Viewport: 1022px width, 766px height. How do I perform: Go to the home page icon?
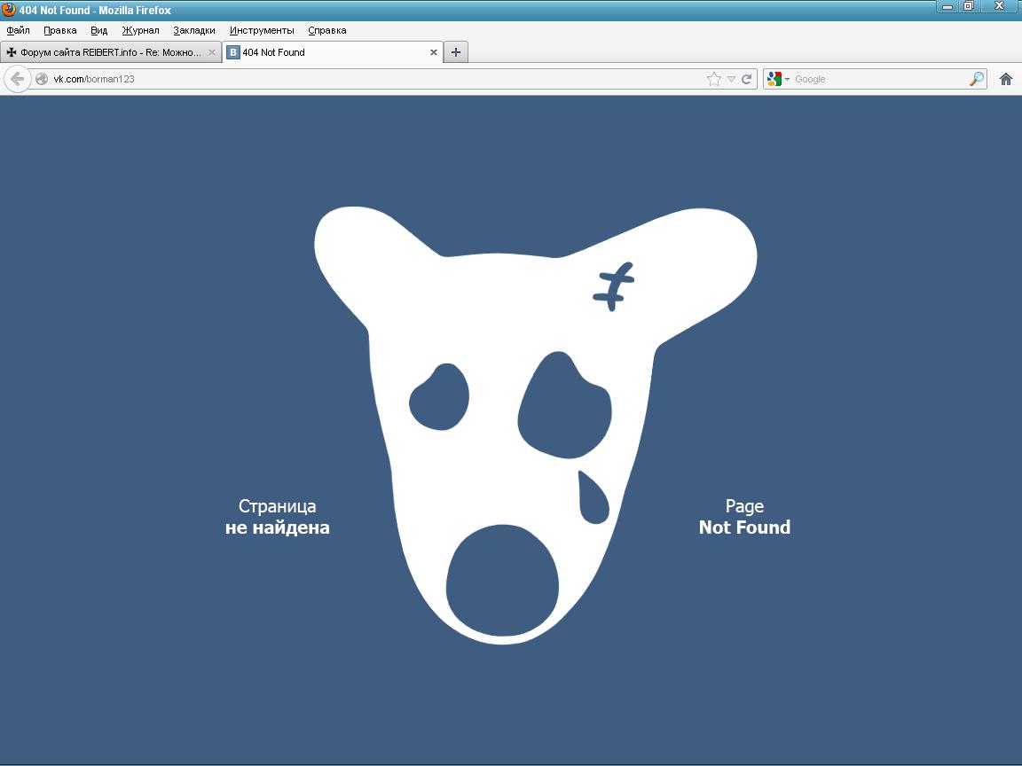(x=1006, y=79)
